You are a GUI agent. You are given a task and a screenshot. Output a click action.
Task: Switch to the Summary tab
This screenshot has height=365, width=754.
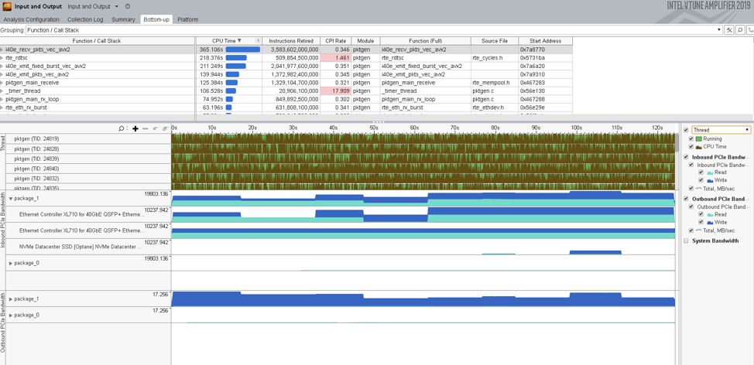click(123, 19)
